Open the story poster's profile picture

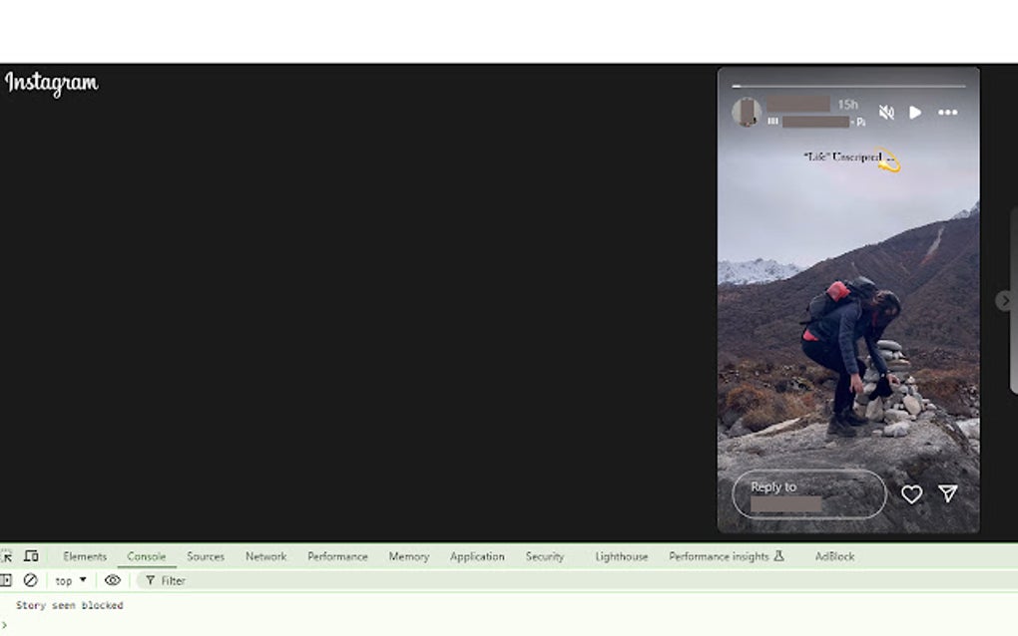click(x=747, y=112)
